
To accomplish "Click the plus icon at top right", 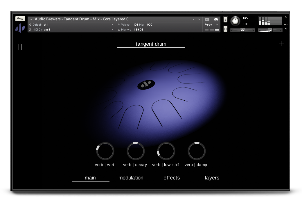I will [281, 44].
